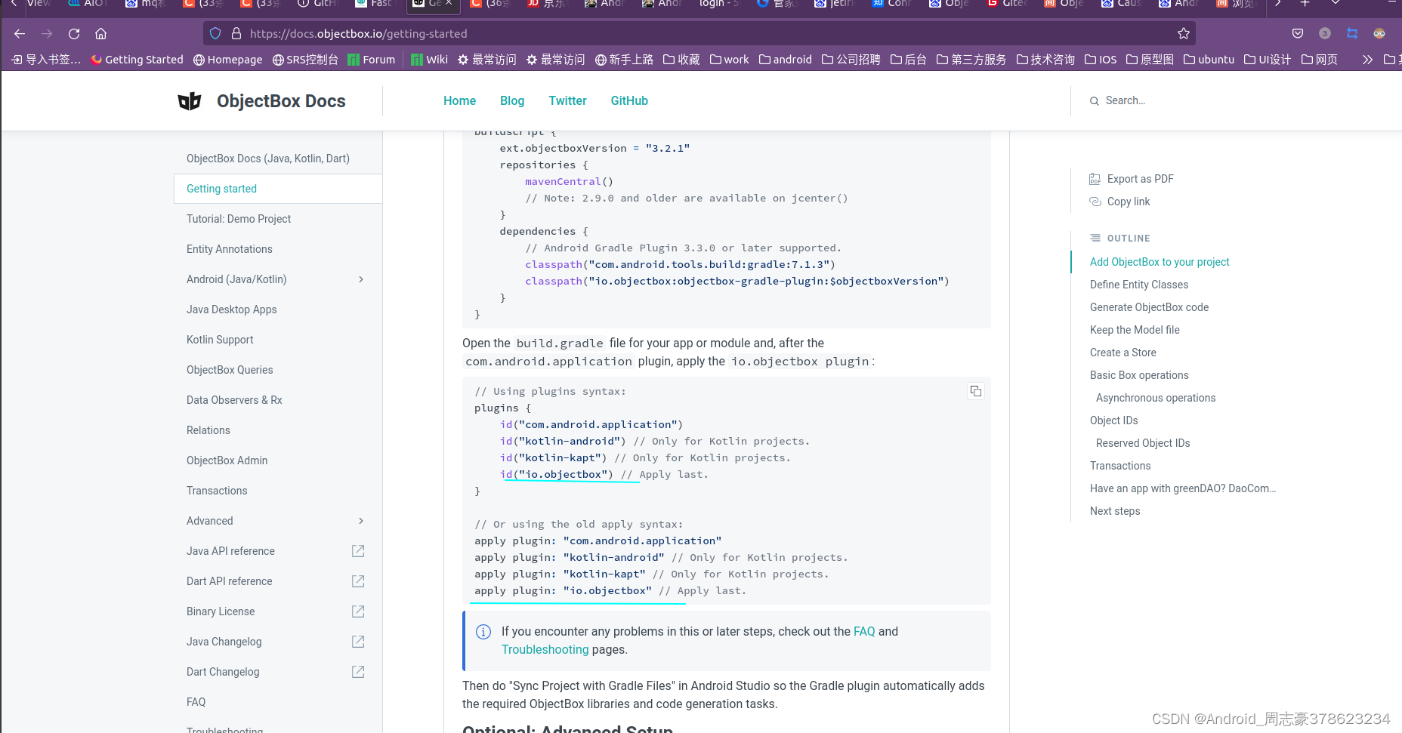Open Data Observers & Rx page
1402x733 pixels.
(234, 400)
